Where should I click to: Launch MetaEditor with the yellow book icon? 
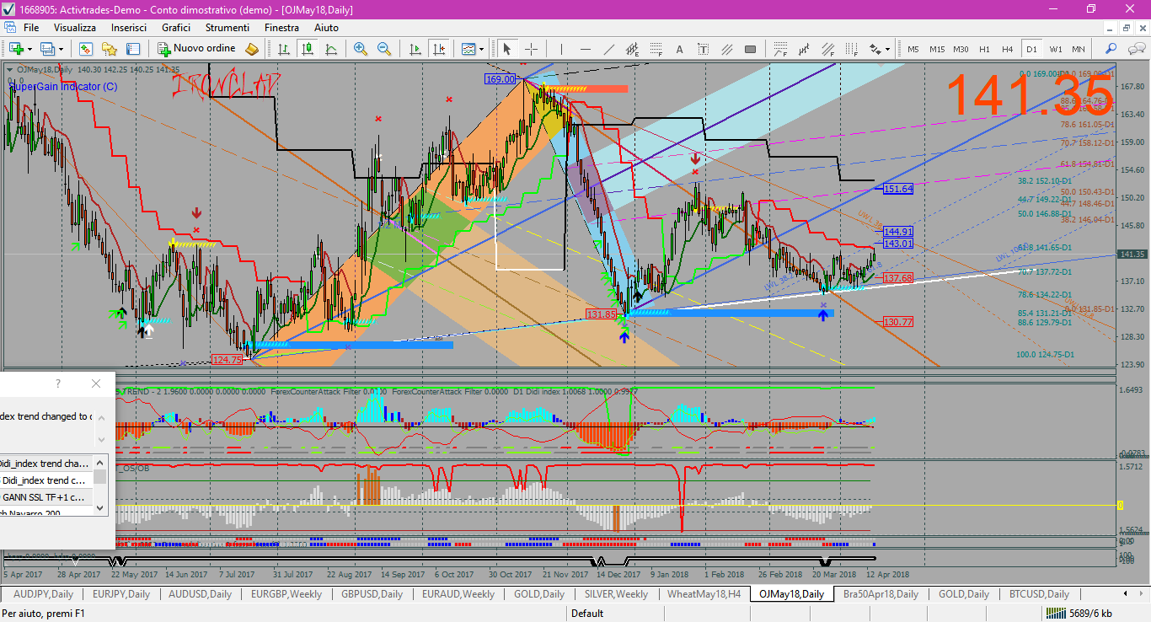252,49
